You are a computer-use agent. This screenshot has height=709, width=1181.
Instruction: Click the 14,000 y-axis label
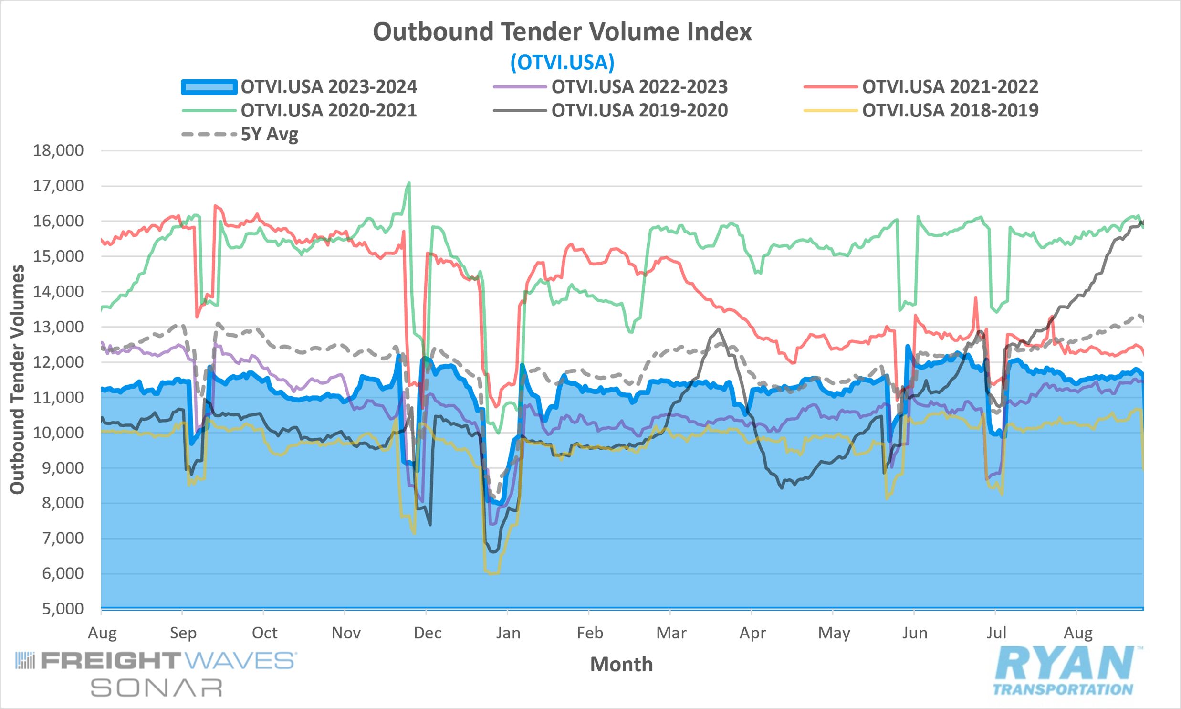(x=58, y=291)
